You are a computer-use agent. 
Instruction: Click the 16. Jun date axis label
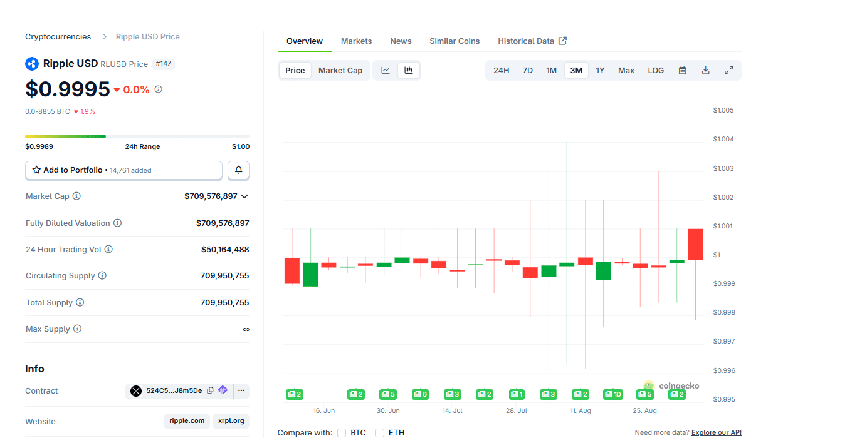point(324,411)
